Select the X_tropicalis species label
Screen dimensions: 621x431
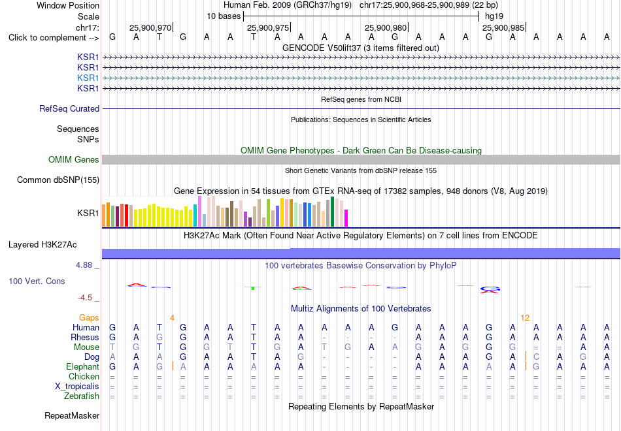77,387
